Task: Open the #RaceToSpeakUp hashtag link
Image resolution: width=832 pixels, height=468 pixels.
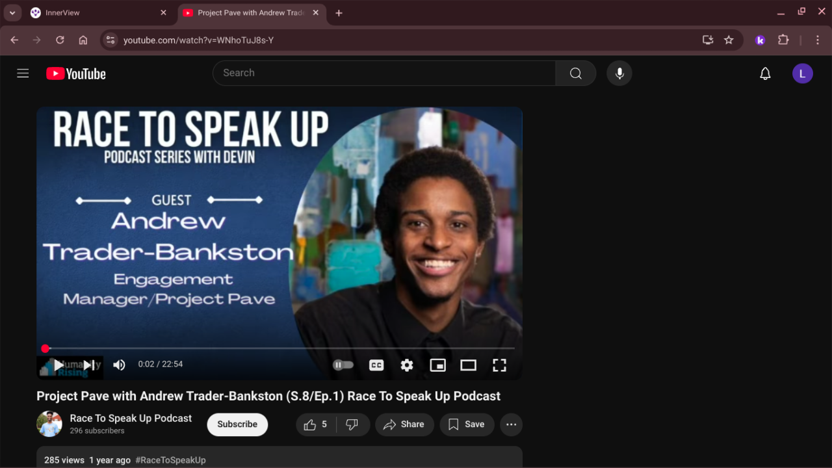Action: pyautogui.click(x=170, y=460)
